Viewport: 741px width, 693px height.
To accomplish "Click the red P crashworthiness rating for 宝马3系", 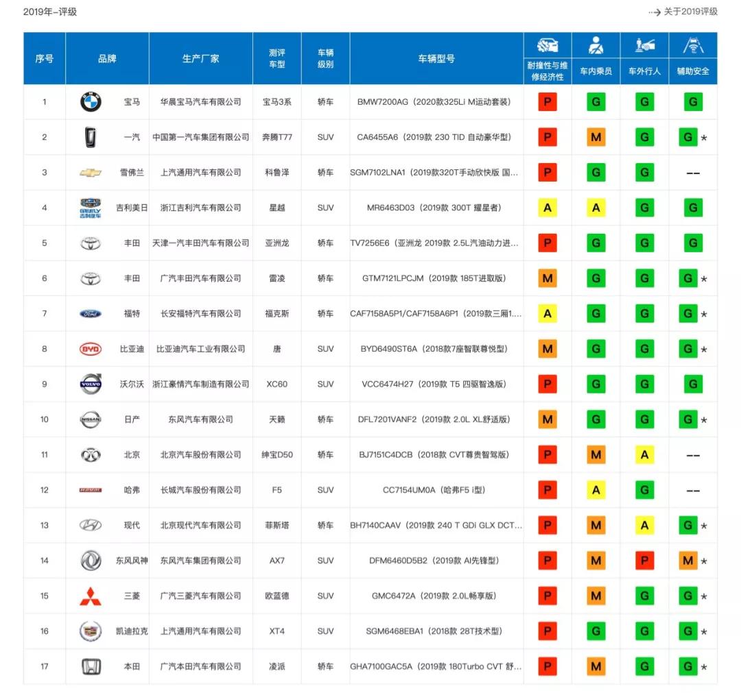I will [548, 102].
